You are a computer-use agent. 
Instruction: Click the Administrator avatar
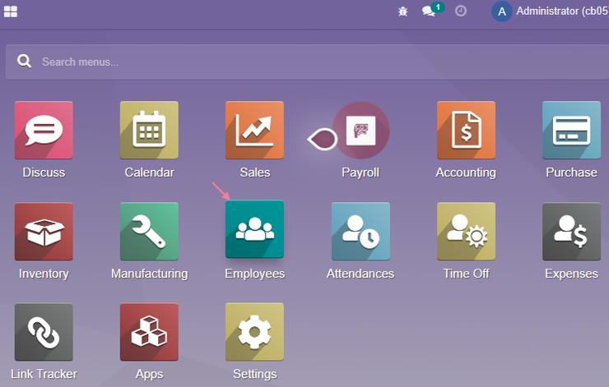501,12
